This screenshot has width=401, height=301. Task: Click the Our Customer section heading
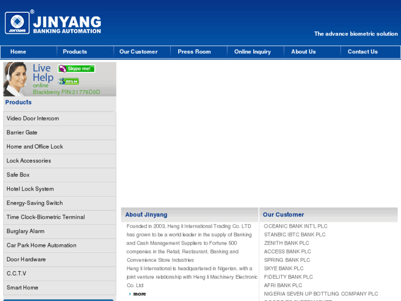pyautogui.click(x=284, y=215)
